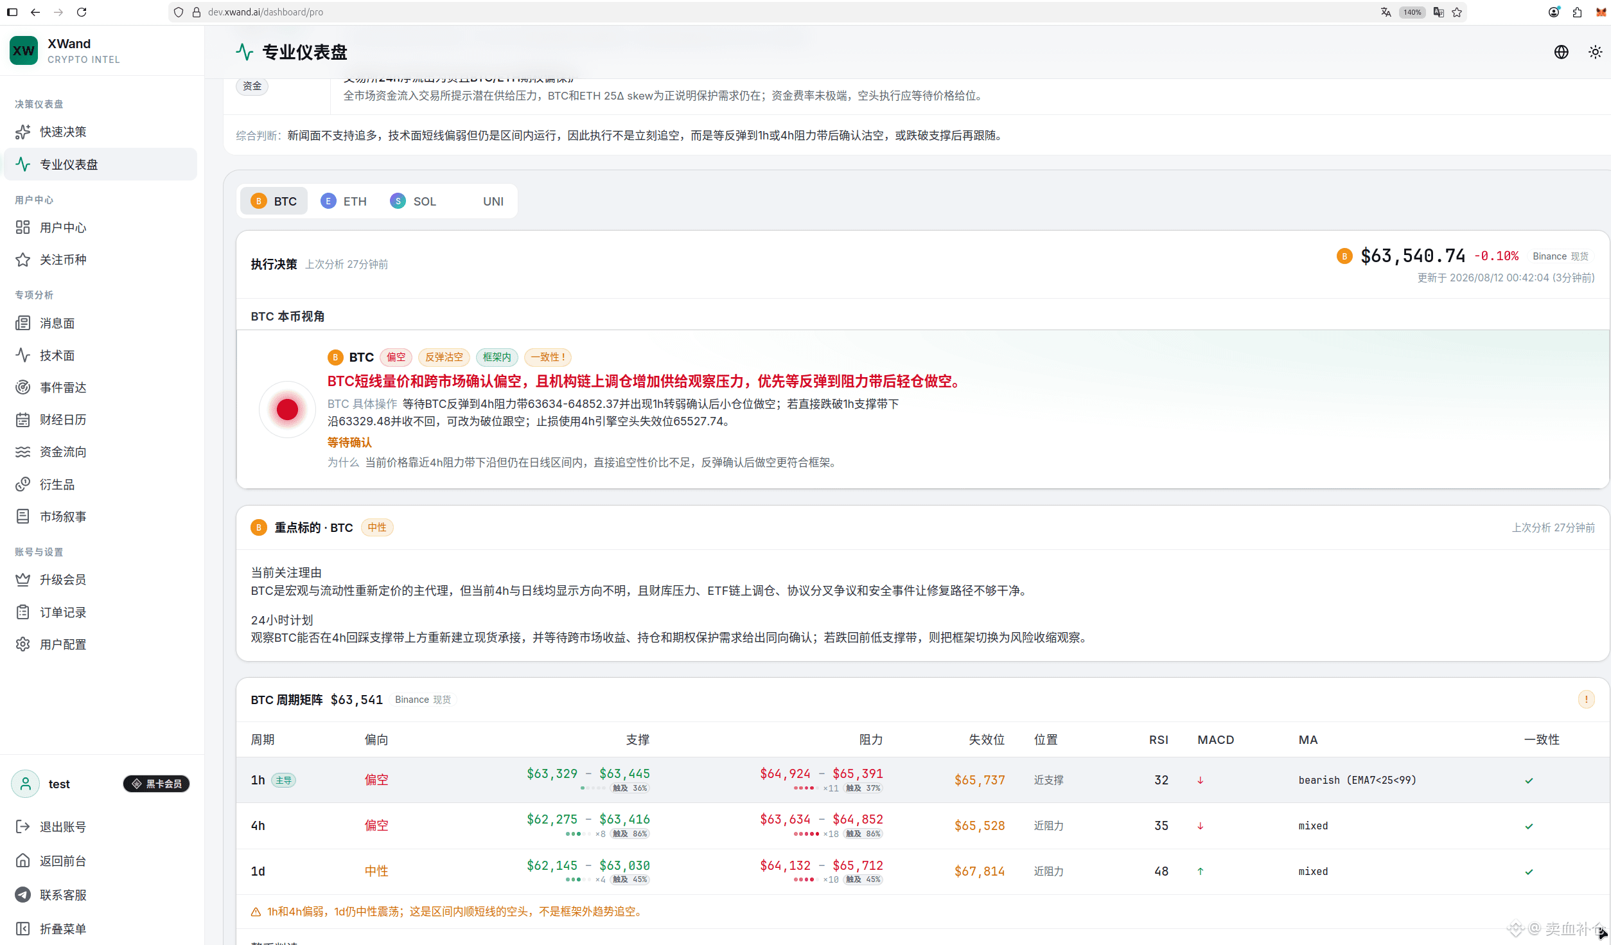
Task: Open 专业仪表盘 in sidebar
Action: pyautogui.click(x=100, y=164)
